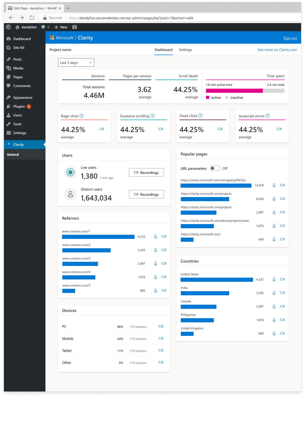
Task: Watch recordings for India sessions
Action: (282, 293)
